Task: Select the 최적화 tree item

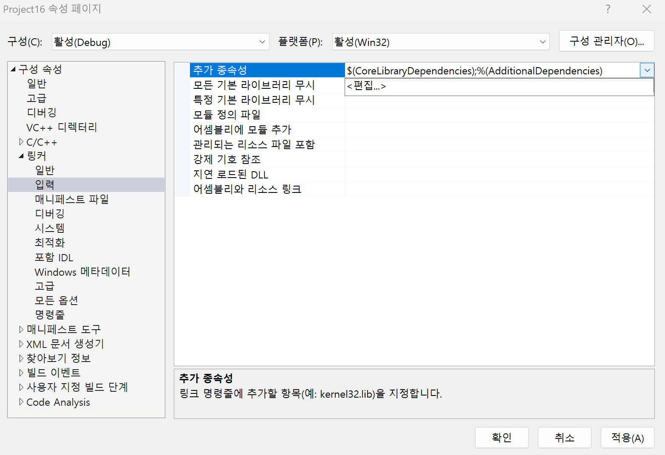Action: 50,243
